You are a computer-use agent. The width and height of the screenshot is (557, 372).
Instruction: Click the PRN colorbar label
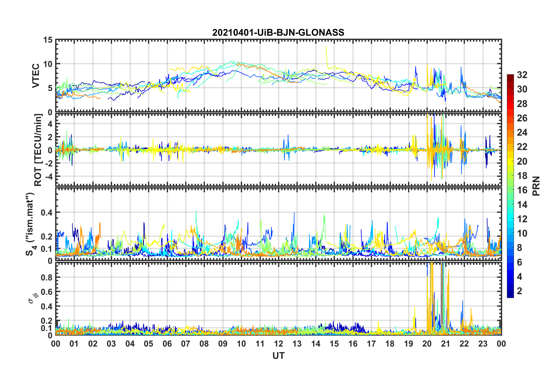coord(536,186)
